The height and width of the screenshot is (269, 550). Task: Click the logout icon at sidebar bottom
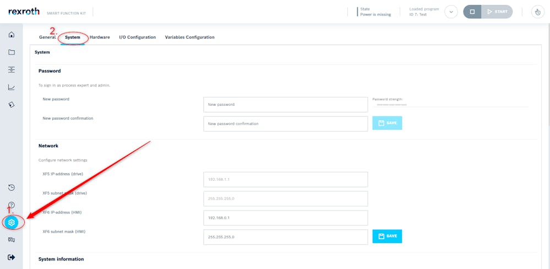[x=12, y=257]
